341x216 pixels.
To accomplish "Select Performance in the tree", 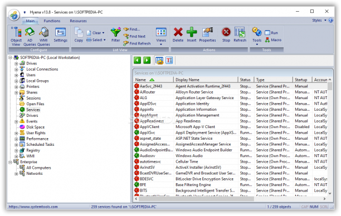I will coord(37,139).
